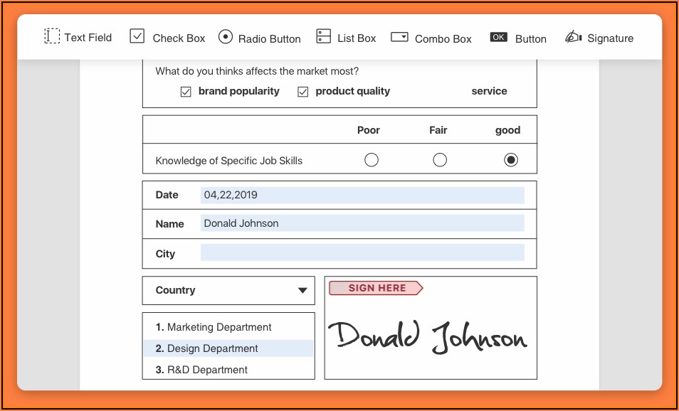
Task: Click the SIGN HERE arrow tag
Action: click(376, 288)
